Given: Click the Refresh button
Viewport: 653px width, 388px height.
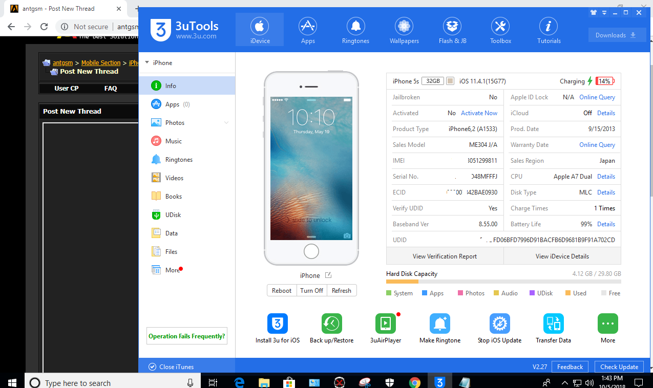Looking at the screenshot, I should [342, 290].
